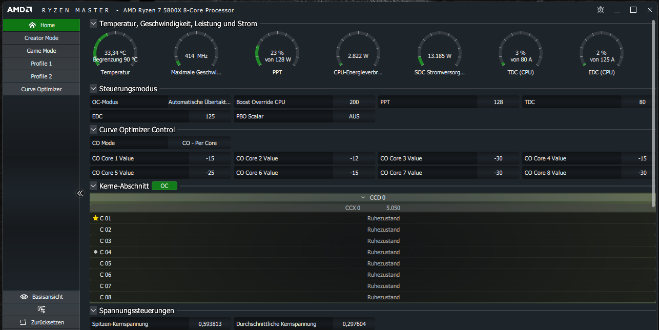Click the reset icon beside Zurücksetzen

click(x=23, y=322)
